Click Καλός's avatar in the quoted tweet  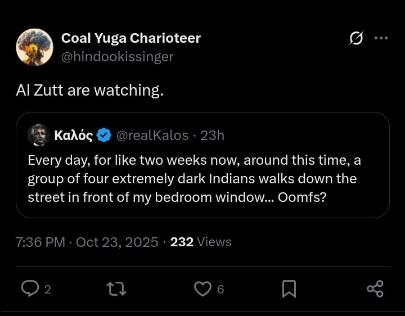point(38,135)
